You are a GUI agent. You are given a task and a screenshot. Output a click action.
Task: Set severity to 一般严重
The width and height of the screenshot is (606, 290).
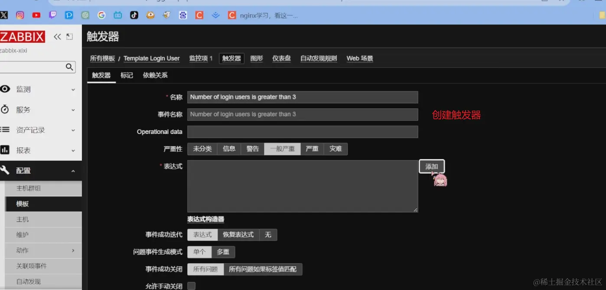(283, 149)
